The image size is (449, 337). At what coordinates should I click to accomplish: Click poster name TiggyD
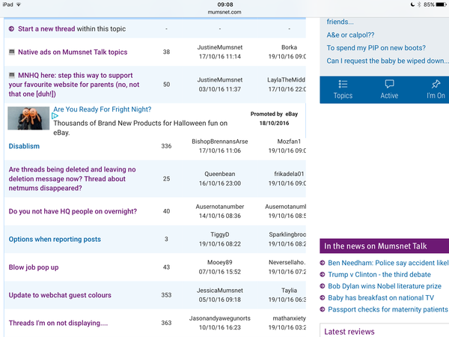click(x=219, y=234)
